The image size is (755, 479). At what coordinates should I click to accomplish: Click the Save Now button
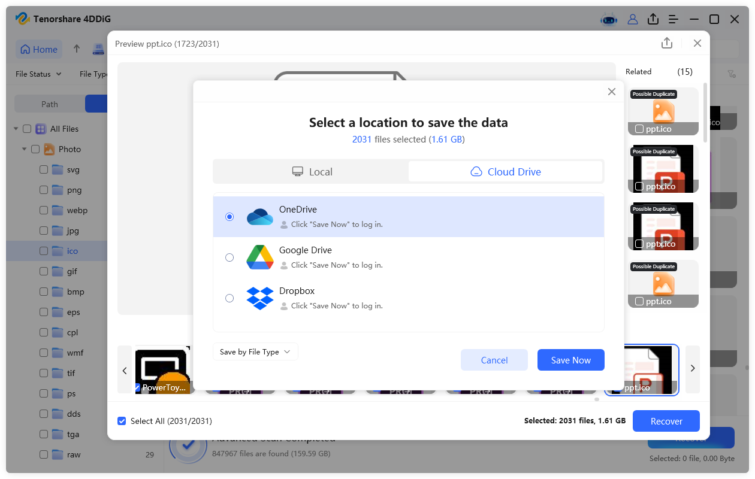pos(571,360)
